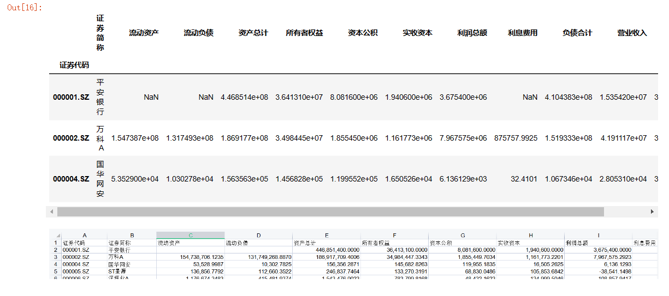Click the 资产总计 dataframe column header

coord(253,33)
